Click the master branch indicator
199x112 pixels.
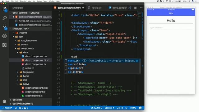pos(7,108)
